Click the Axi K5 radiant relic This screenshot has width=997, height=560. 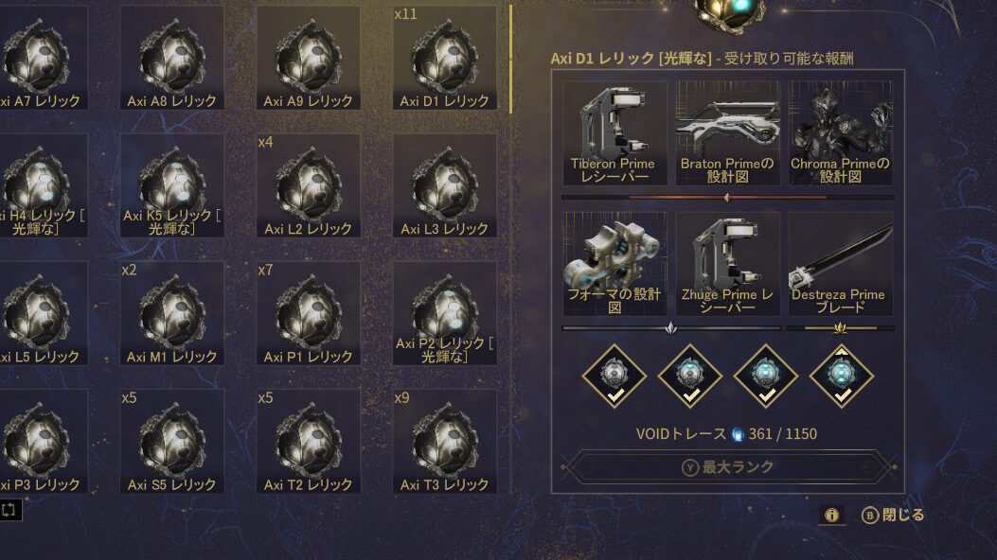[172, 185]
